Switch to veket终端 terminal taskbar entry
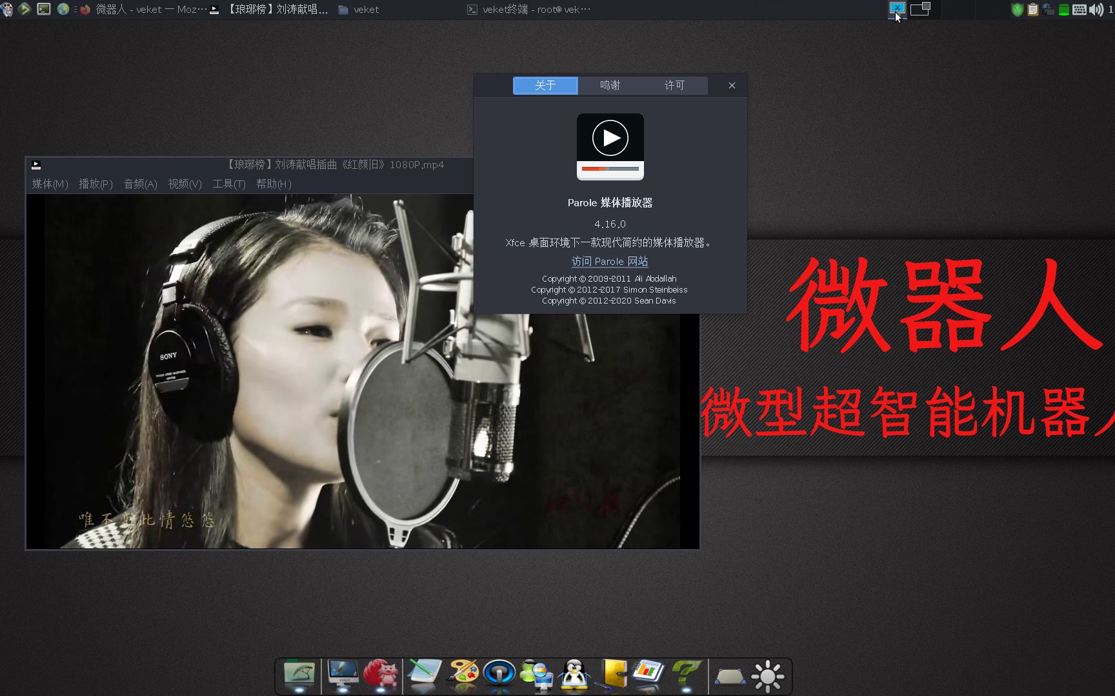Image resolution: width=1115 pixels, height=696 pixels. point(528,10)
